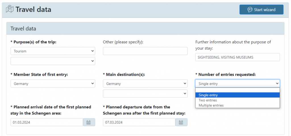291x136 pixels.
Task: Open Member State of first entry dropdown
Action: pos(53,84)
